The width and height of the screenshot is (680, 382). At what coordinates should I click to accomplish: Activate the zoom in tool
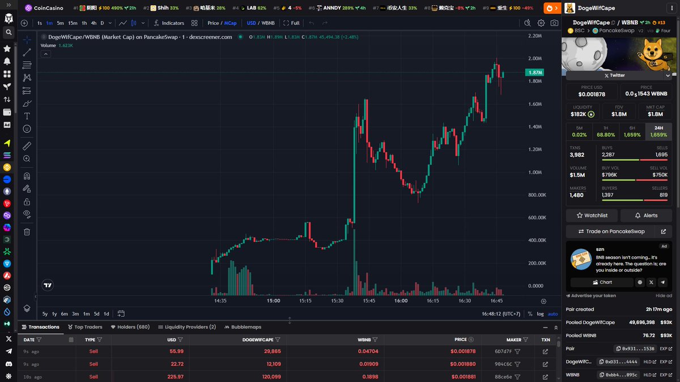pos(27,159)
